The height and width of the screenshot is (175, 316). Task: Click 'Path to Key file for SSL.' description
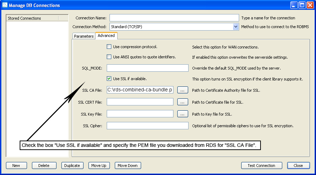pos(212,114)
